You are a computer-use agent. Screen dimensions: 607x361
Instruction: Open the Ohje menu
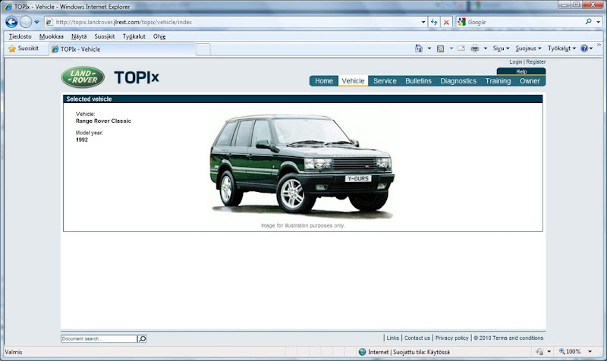(159, 36)
